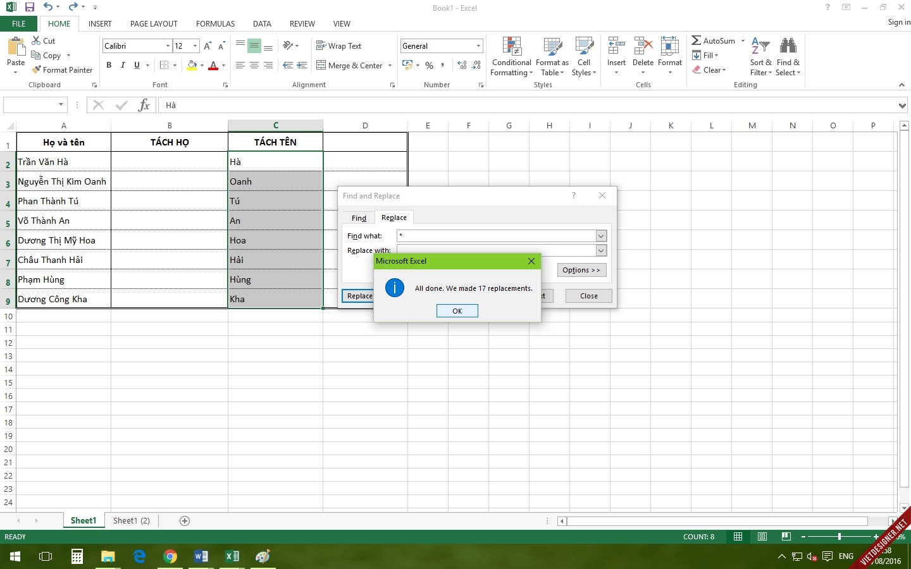The width and height of the screenshot is (911, 569).
Task: Click the AutoSum sigma icon
Action: 696,40
